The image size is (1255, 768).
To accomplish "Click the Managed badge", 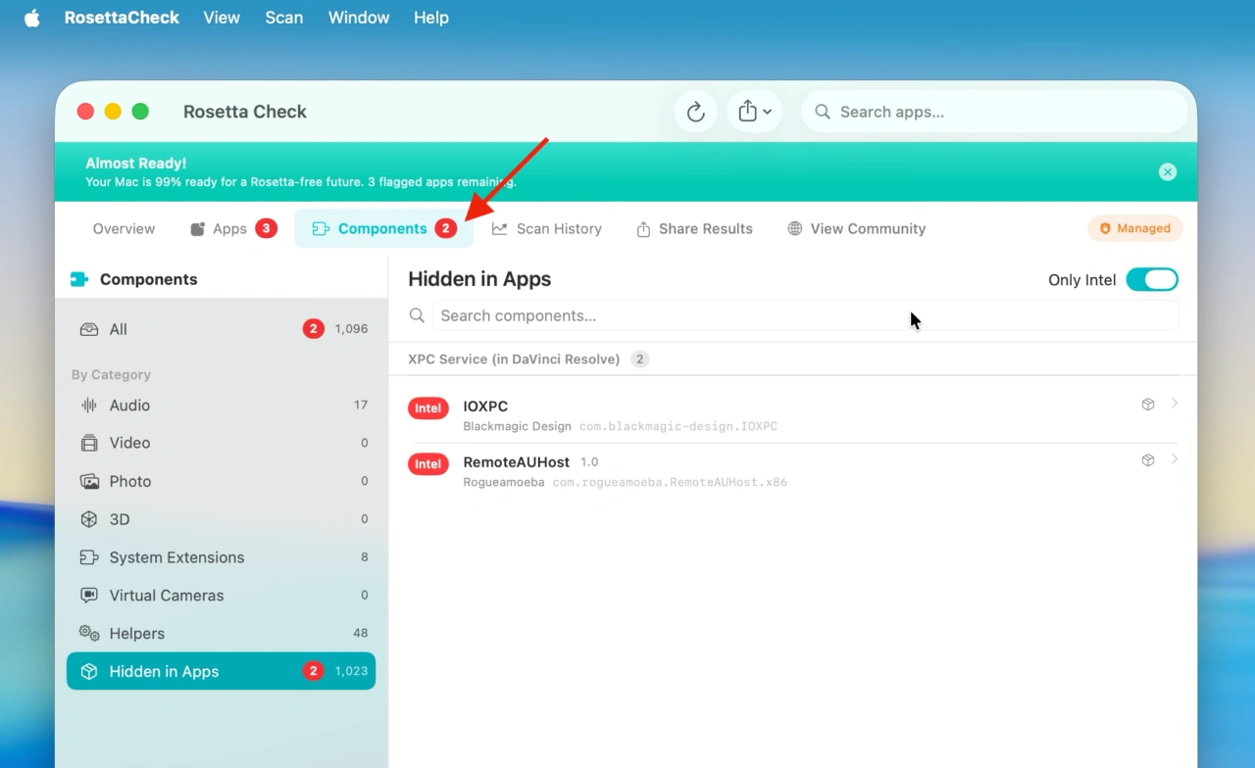I will (1135, 228).
